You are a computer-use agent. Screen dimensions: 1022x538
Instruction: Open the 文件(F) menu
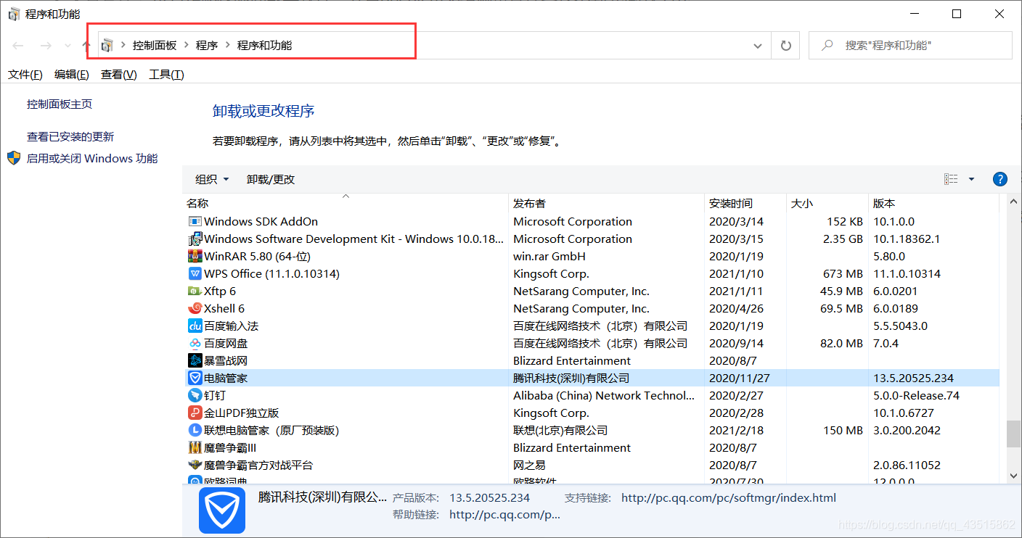[25, 74]
